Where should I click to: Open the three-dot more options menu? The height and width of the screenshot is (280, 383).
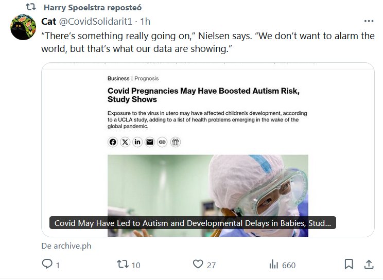click(369, 21)
